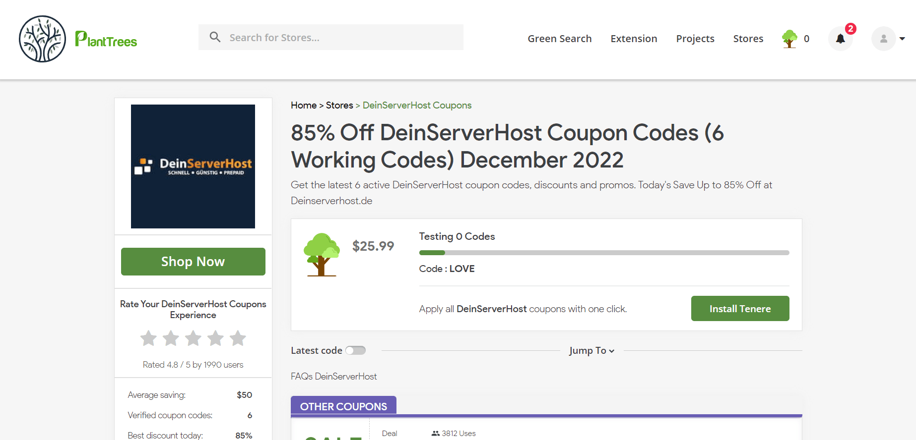Go to Stores breadcrumb link
The width and height of the screenshot is (916, 440).
click(x=339, y=105)
